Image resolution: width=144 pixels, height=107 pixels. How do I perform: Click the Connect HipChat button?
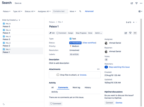[109, 103]
